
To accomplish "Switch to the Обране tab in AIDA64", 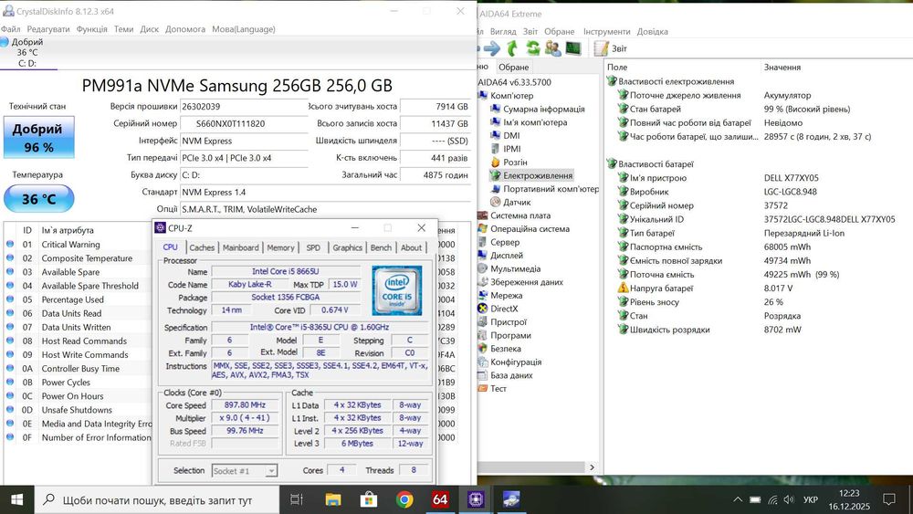I will click(x=513, y=67).
